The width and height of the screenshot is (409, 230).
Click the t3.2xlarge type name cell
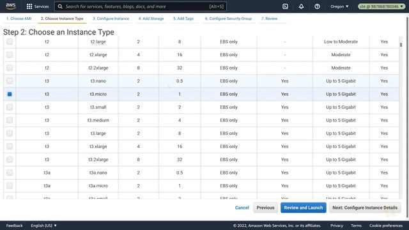click(x=98, y=160)
